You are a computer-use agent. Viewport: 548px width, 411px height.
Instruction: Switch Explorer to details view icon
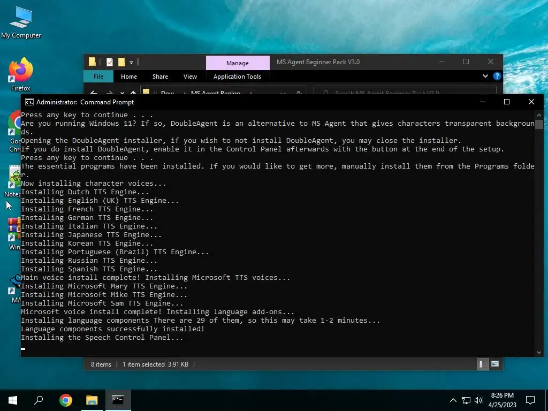point(482,364)
